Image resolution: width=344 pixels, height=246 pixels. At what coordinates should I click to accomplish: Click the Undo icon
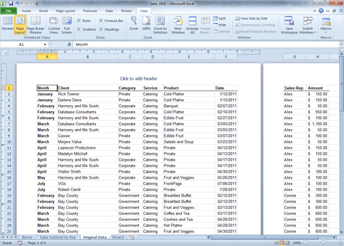point(17,3)
